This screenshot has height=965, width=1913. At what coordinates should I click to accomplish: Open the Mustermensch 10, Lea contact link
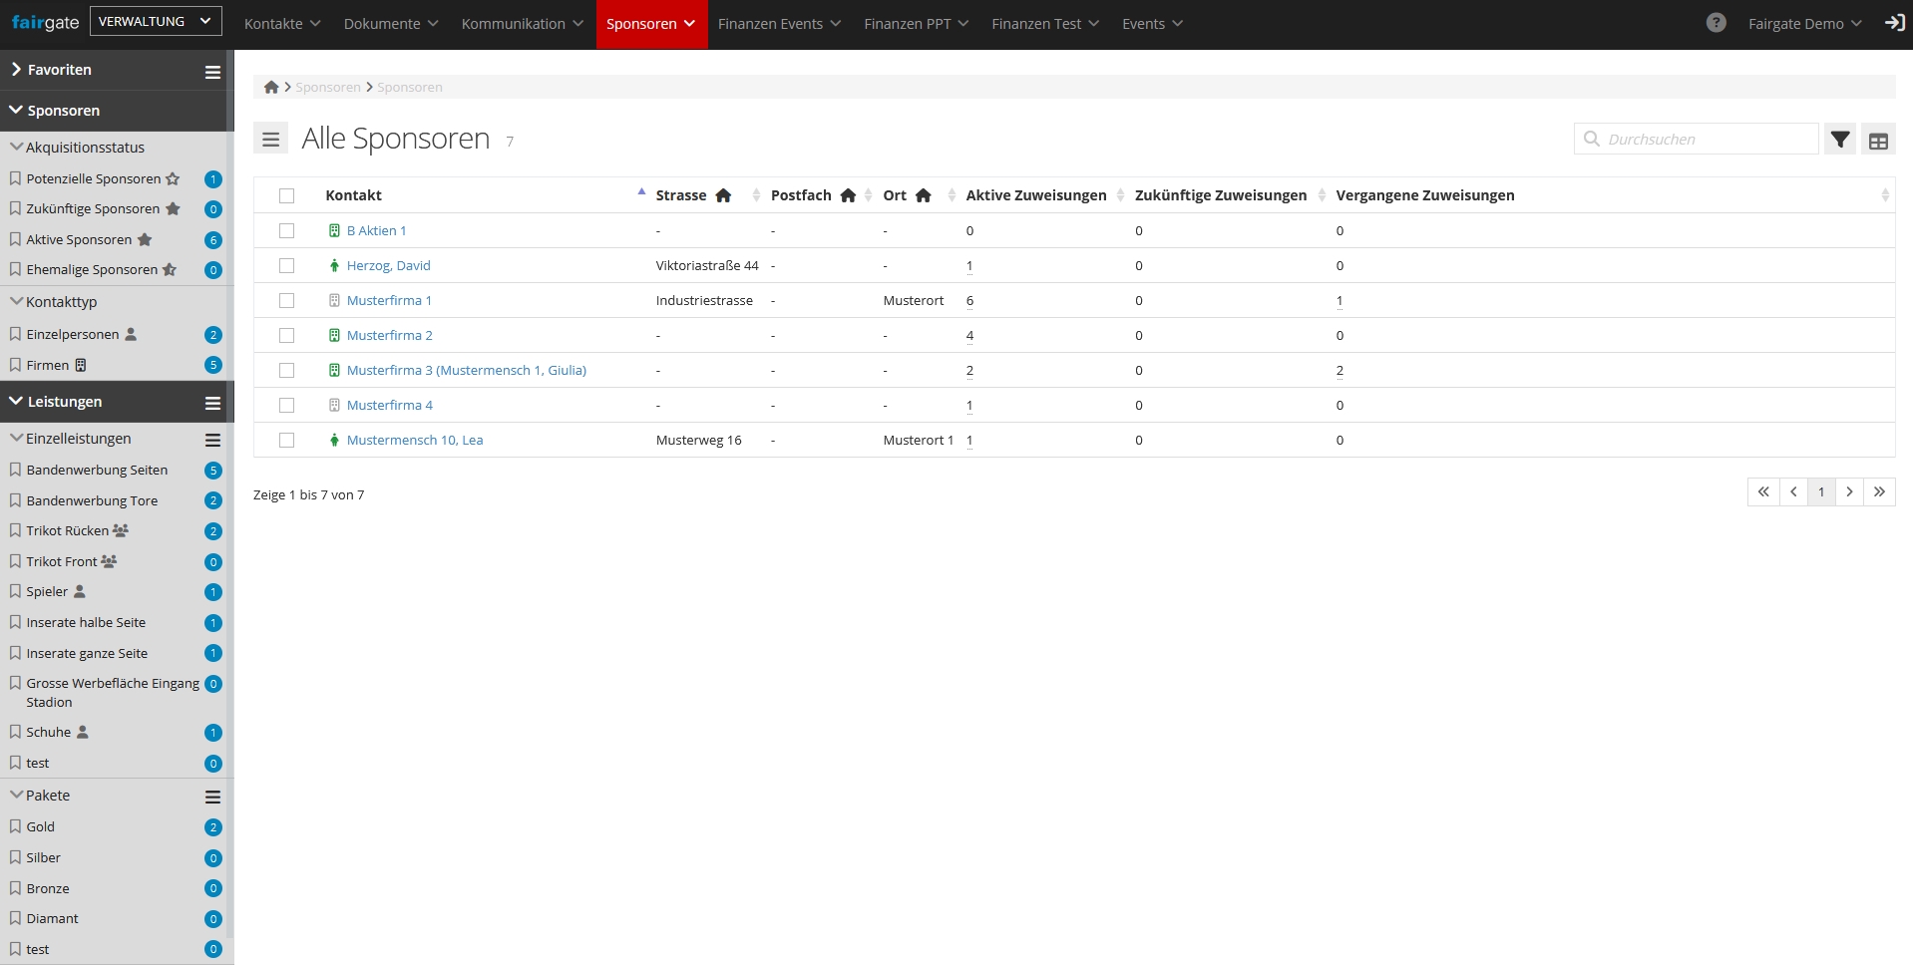coord(415,440)
